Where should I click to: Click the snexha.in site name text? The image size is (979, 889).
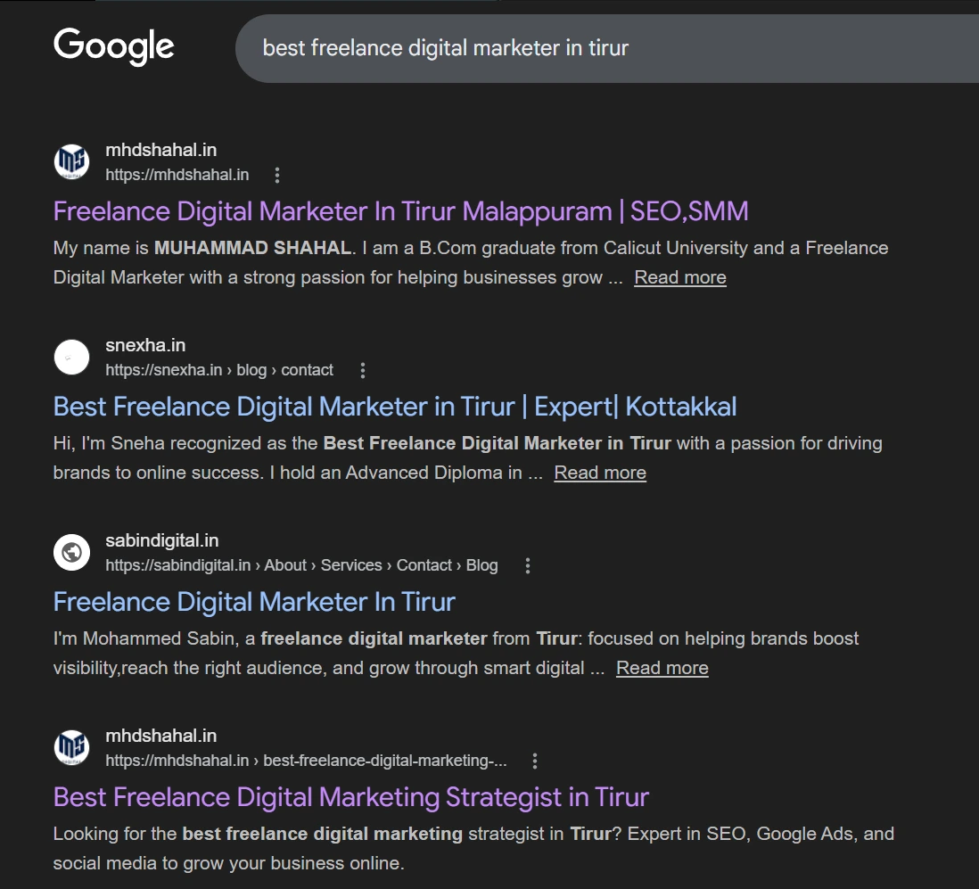tap(145, 345)
